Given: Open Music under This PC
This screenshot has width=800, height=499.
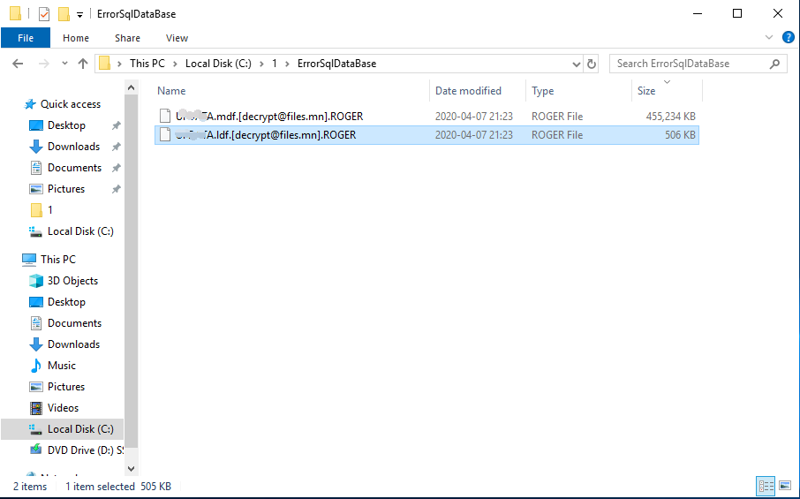Looking at the screenshot, I should tap(61, 366).
